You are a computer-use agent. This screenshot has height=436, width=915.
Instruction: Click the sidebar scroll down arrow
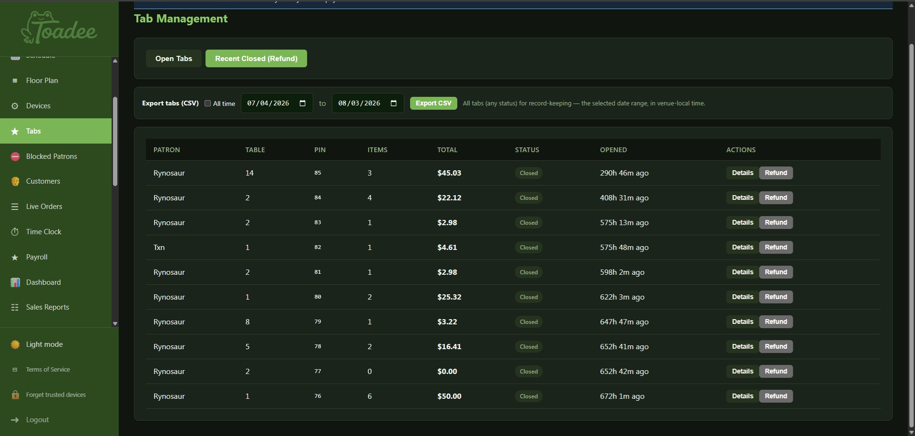(x=115, y=323)
